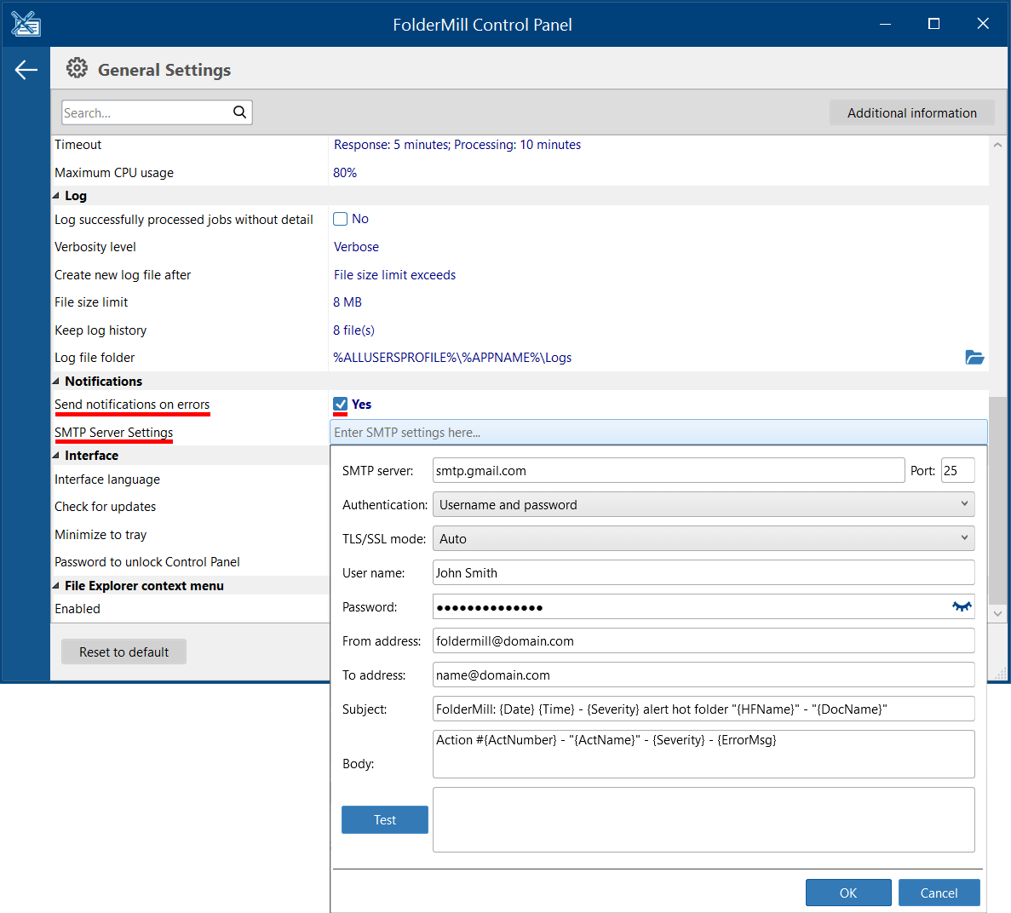Click the General Settings gear icon
This screenshot has height=913, width=1011.
coord(77,67)
